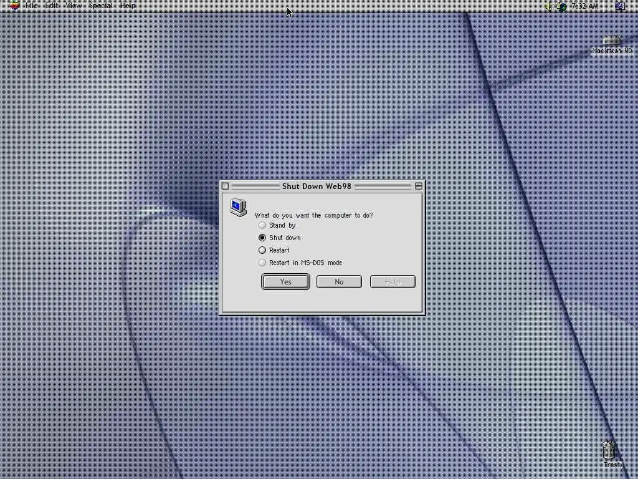Click the speaker volume icon in menu bar
Image resolution: width=638 pixels, height=479 pixels.
point(548,6)
